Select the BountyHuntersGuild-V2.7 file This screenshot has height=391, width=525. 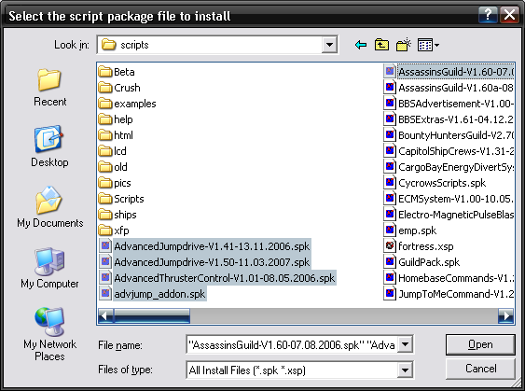[449, 135]
